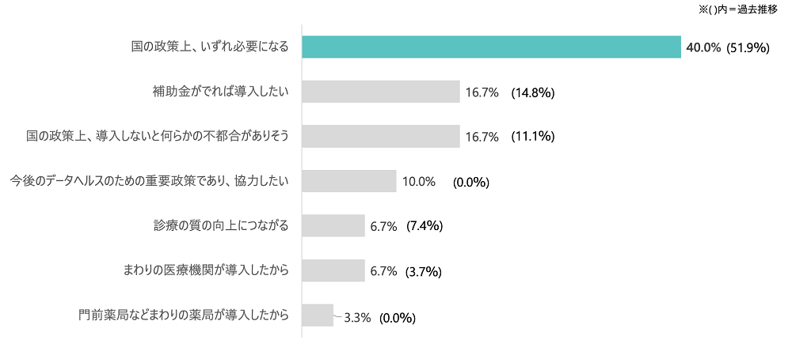Click the (14.8%) past value

pyautogui.click(x=533, y=92)
